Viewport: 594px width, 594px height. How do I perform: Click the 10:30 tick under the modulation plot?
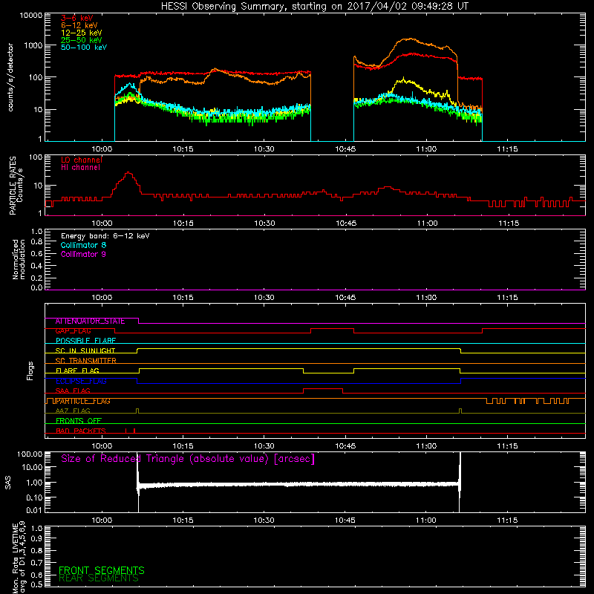[264, 298]
